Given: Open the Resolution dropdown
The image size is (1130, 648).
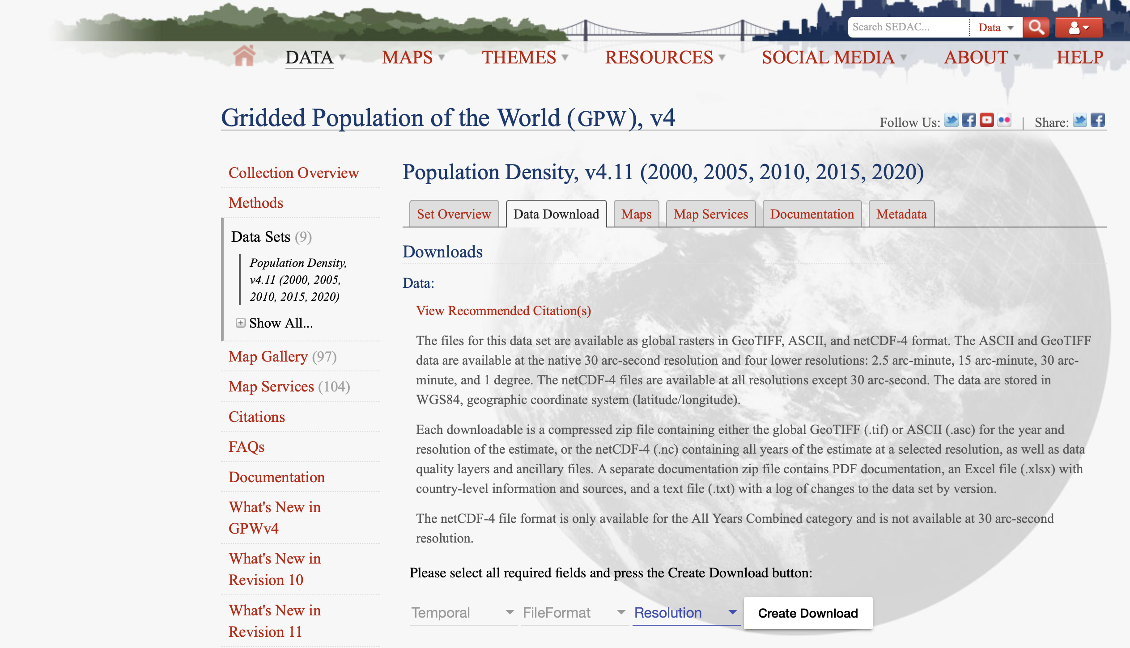Looking at the screenshot, I should point(685,613).
